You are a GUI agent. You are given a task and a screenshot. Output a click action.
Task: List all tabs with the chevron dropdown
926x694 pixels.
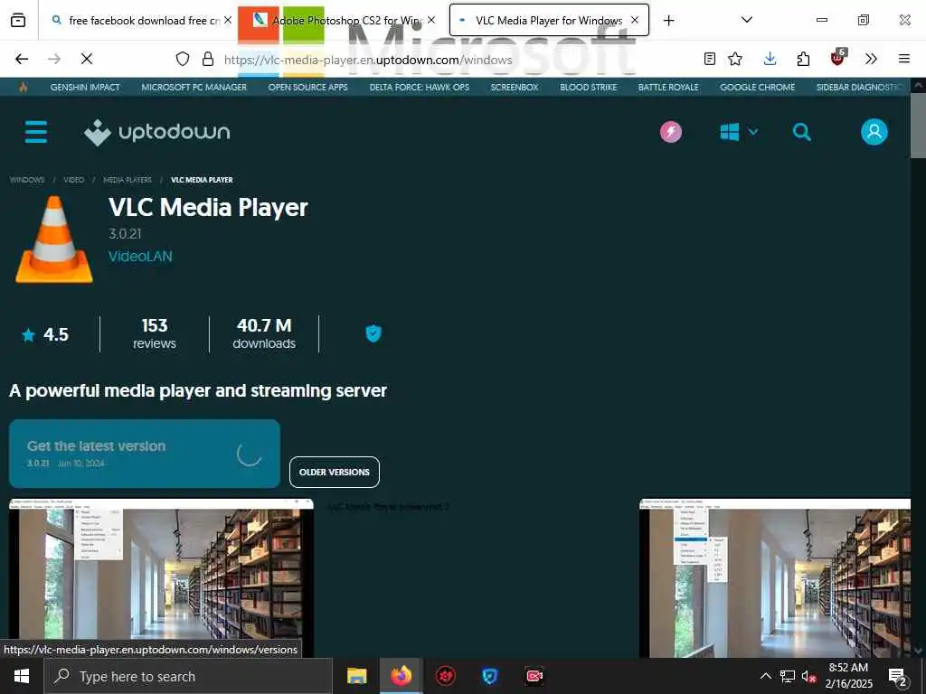click(746, 20)
